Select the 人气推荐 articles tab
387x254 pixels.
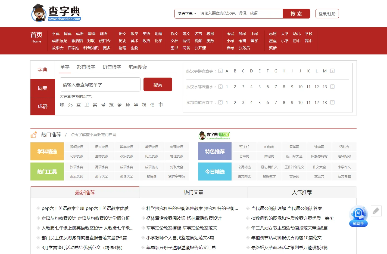pos(302,192)
